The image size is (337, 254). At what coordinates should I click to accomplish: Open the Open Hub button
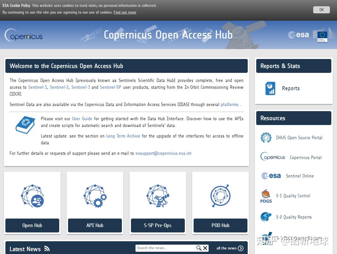[32, 225]
